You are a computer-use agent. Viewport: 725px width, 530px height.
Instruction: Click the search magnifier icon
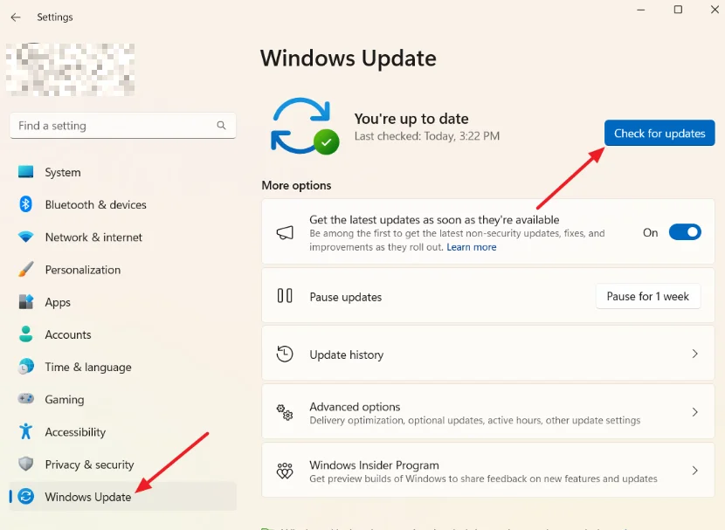point(222,125)
